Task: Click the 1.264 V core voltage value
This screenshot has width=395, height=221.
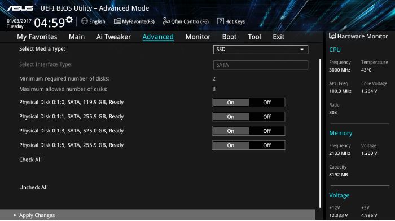Action: [369, 91]
